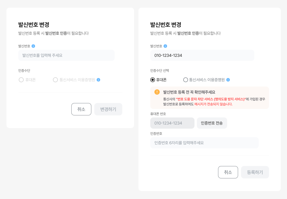Click the 발신번호 등록 전 꼭 확인해주세요 notice heading
This screenshot has height=199, width=287.
point(189,92)
